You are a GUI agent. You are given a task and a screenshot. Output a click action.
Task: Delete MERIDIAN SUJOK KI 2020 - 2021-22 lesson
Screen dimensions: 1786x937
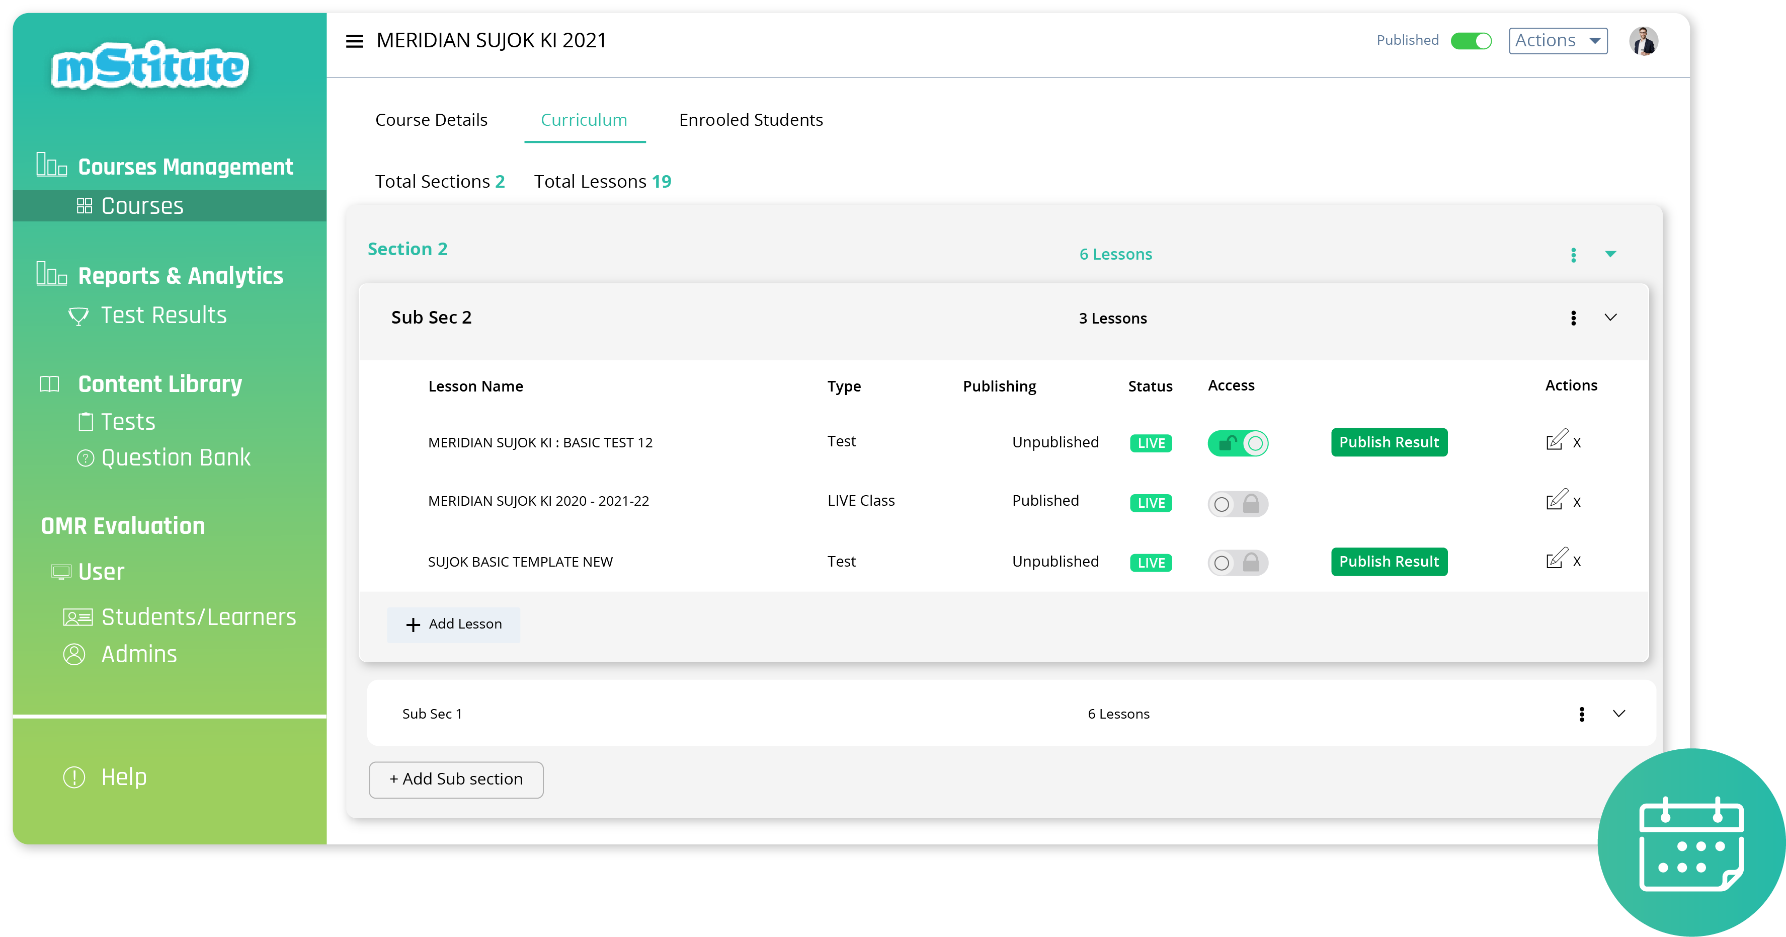1577,502
